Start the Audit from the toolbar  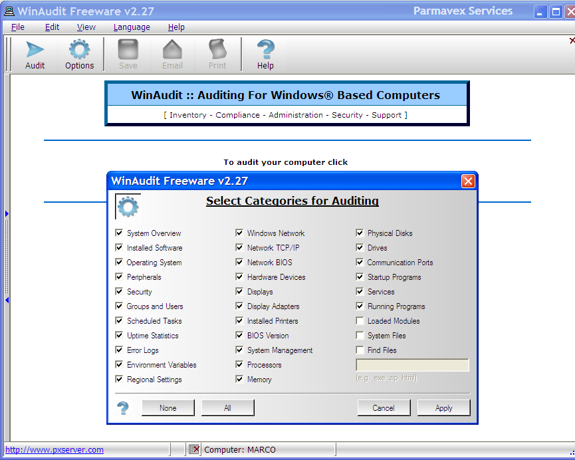point(35,55)
